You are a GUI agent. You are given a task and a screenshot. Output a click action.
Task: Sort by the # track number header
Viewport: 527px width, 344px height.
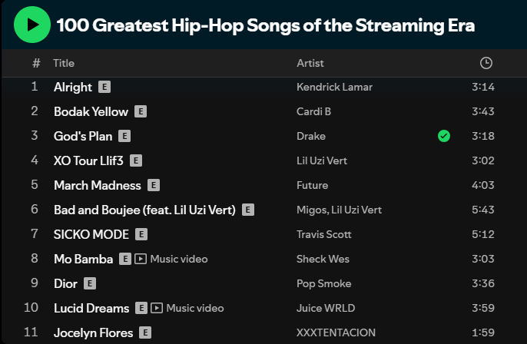36,63
